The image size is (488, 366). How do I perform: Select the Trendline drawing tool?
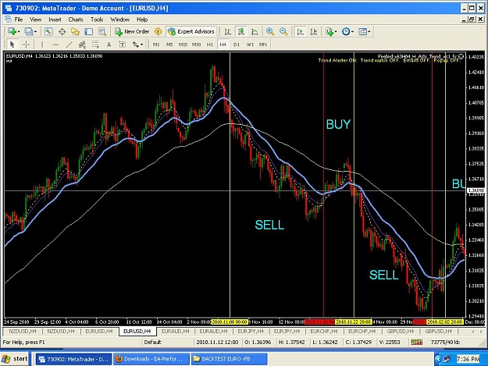69,44
